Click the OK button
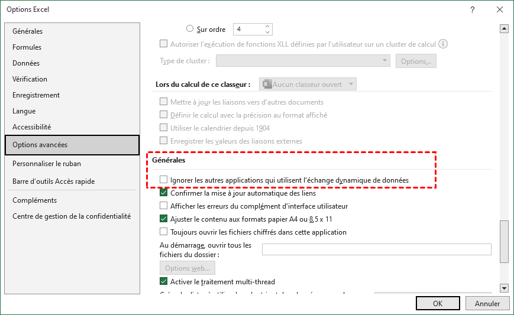The height and width of the screenshot is (315, 514). [438, 303]
